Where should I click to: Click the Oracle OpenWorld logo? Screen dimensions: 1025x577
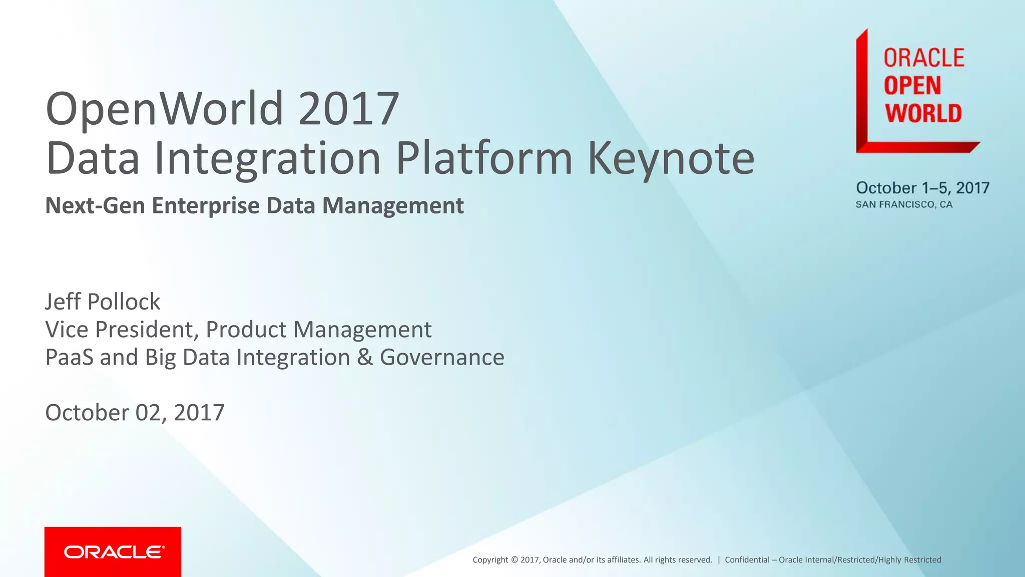pyautogui.click(x=918, y=91)
